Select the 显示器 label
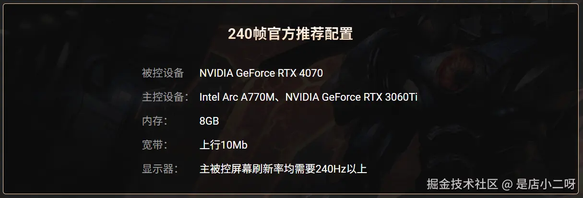Image resolution: width=583 pixels, height=198 pixels. 159,169
